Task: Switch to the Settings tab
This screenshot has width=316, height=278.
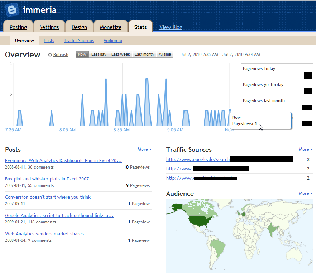Action: [49, 27]
